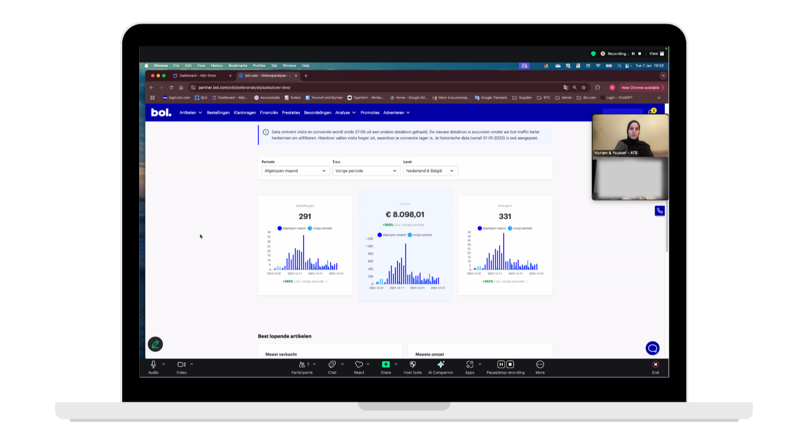The width and height of the screenshot is (808, 448).
Task: Open Zoom Host tools
Action: click(x=412, y=367)
